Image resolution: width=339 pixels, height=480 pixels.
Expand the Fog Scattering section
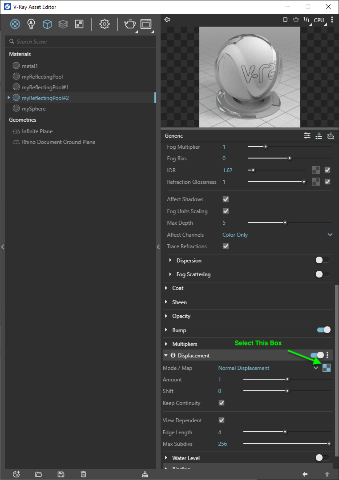click(170, 274)
